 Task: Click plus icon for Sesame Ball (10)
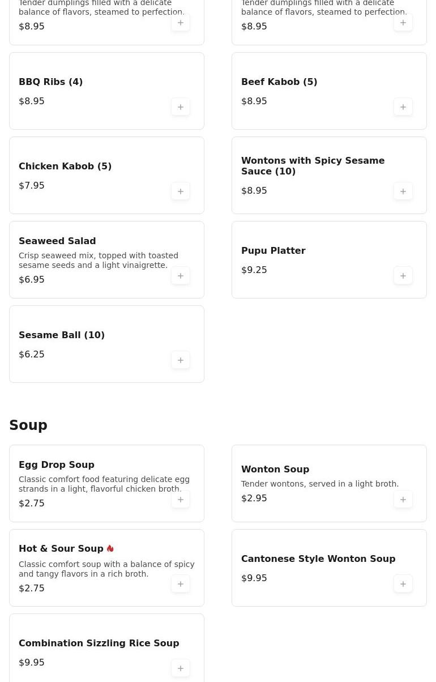(x=181, y=360)
